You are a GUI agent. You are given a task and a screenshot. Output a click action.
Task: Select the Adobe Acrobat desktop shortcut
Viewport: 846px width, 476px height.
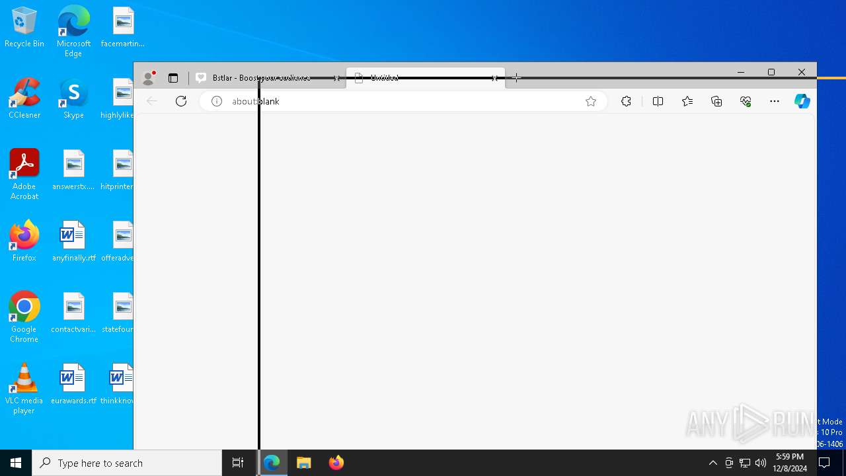coord(24,175)
